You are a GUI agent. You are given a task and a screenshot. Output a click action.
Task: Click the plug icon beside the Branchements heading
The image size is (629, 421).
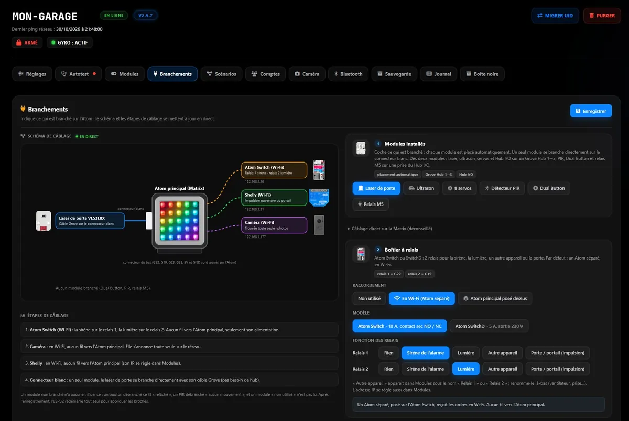[23, 109]
